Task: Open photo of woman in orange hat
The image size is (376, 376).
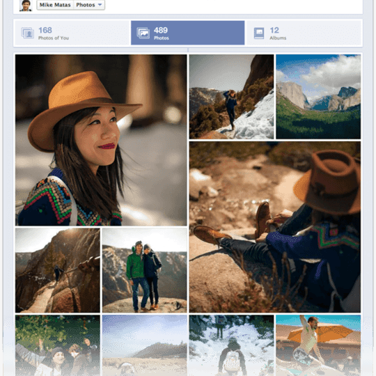Action: pyautogui.click(x=101, y=140)
